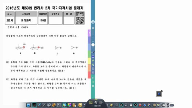Close the floating recorder widget
Viewport: 192px width, 108px height.
[x=162, y=91]
